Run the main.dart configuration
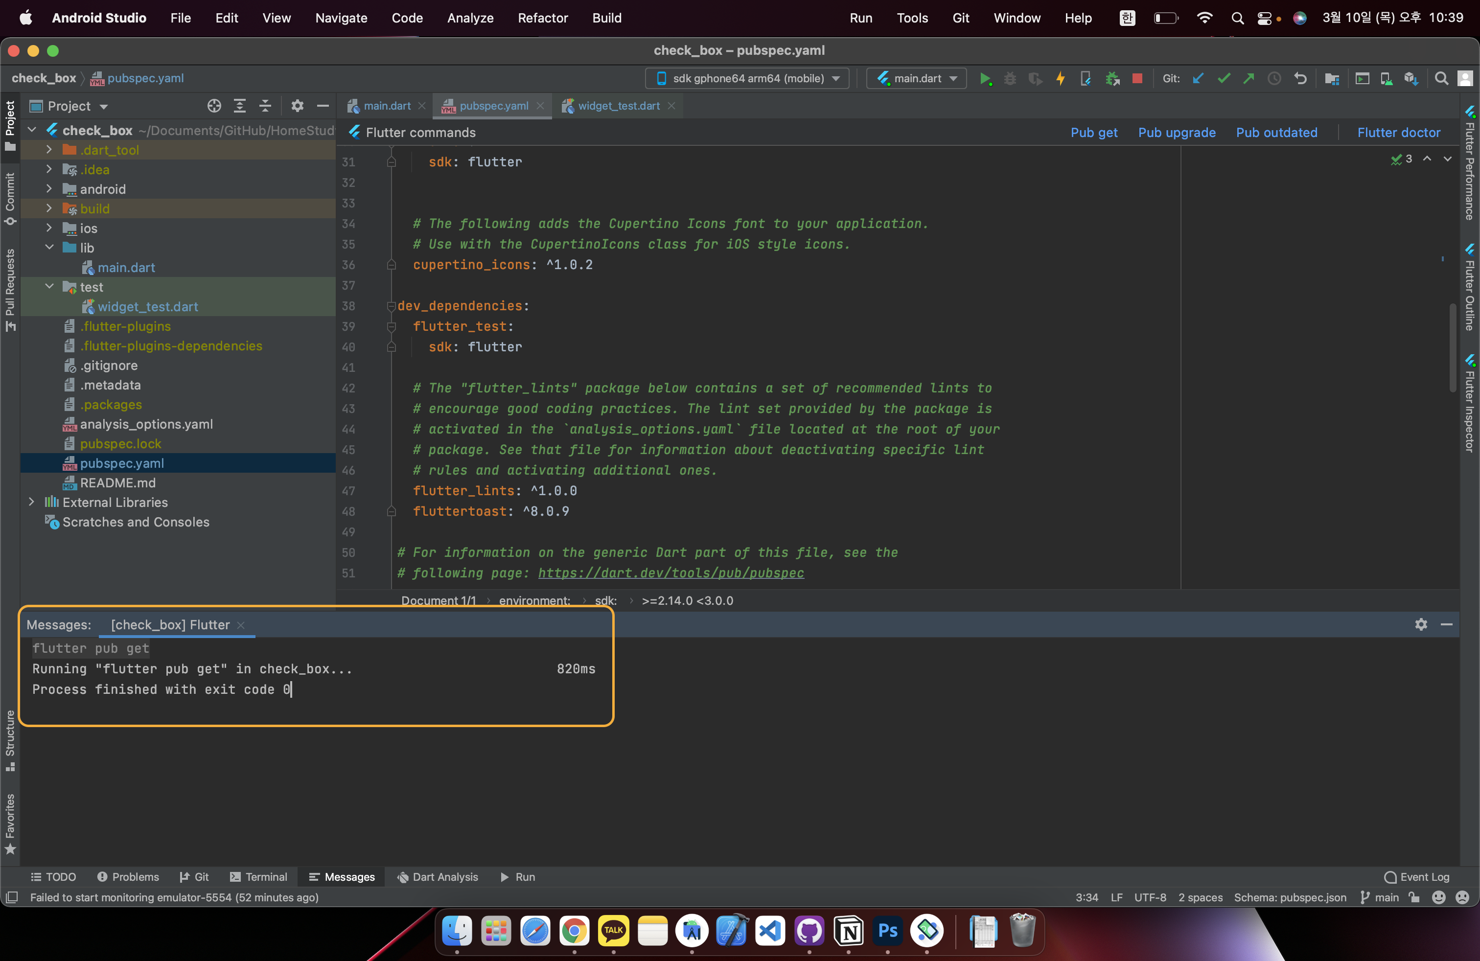1480x961 pixels. point(985,78)
